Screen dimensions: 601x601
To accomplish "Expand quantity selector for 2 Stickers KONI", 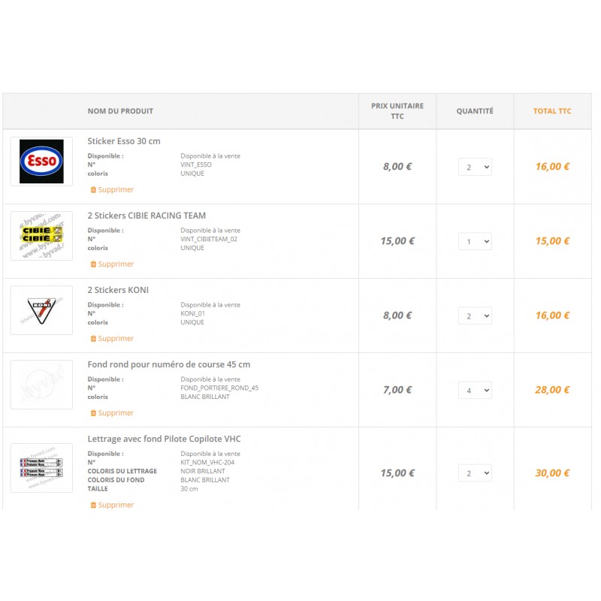I will point(475,316).
